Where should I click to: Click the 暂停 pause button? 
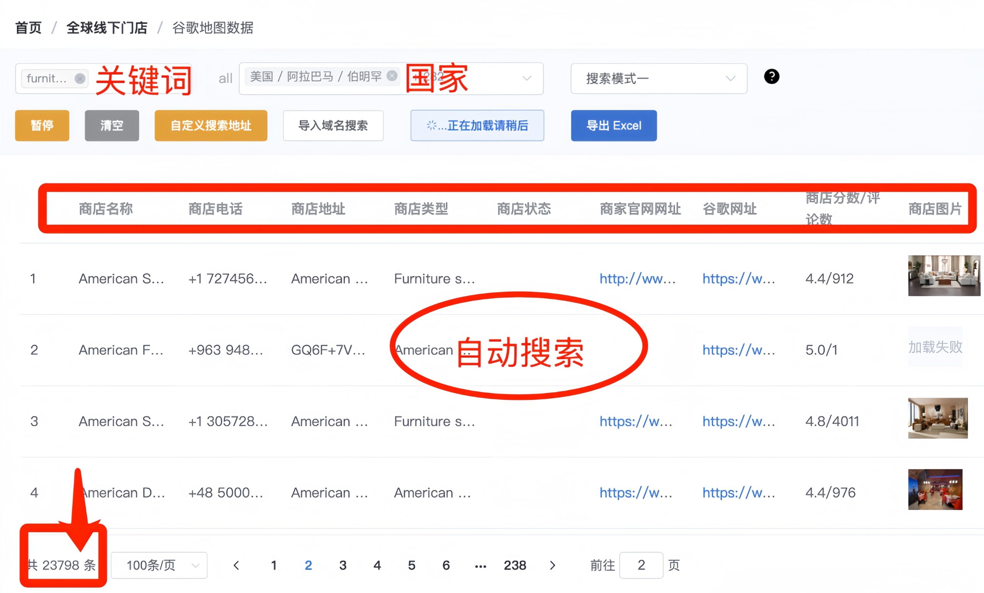(x=42, y=125)
